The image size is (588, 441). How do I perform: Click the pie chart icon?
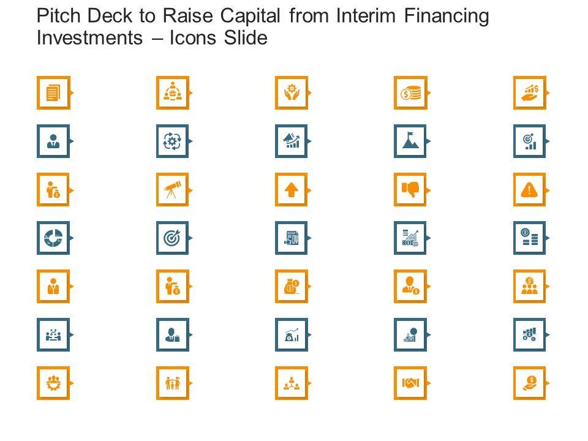[54, 238]
